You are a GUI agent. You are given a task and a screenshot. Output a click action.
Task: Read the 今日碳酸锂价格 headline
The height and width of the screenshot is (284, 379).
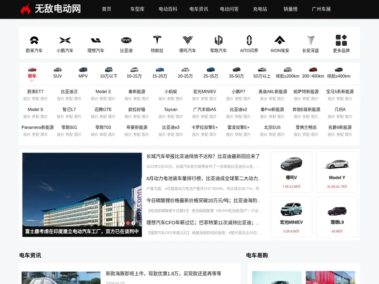(x=203, y=200)
